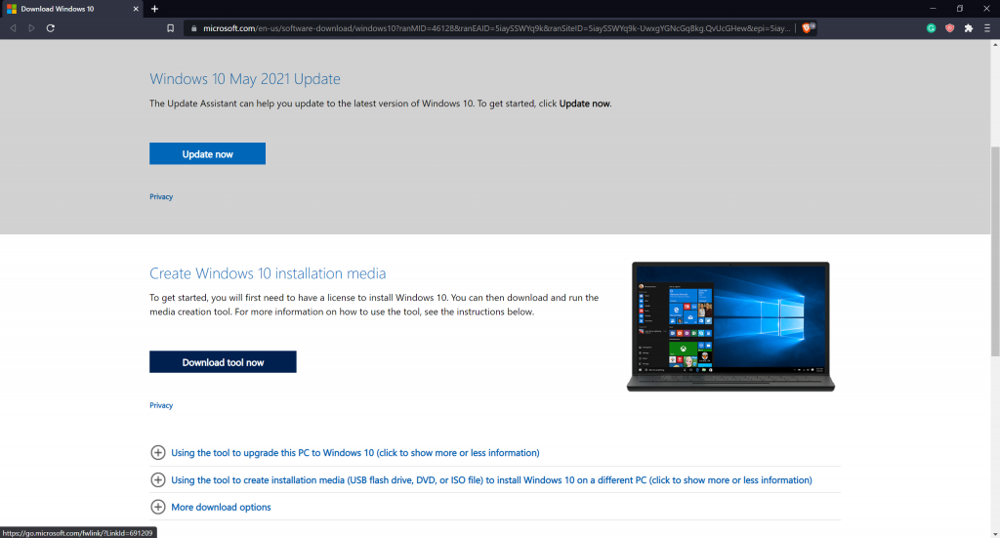The image size is (1000, 538).
Task: Click plus icon beside 'create installation media' row
Action: (x=157, y=480)
